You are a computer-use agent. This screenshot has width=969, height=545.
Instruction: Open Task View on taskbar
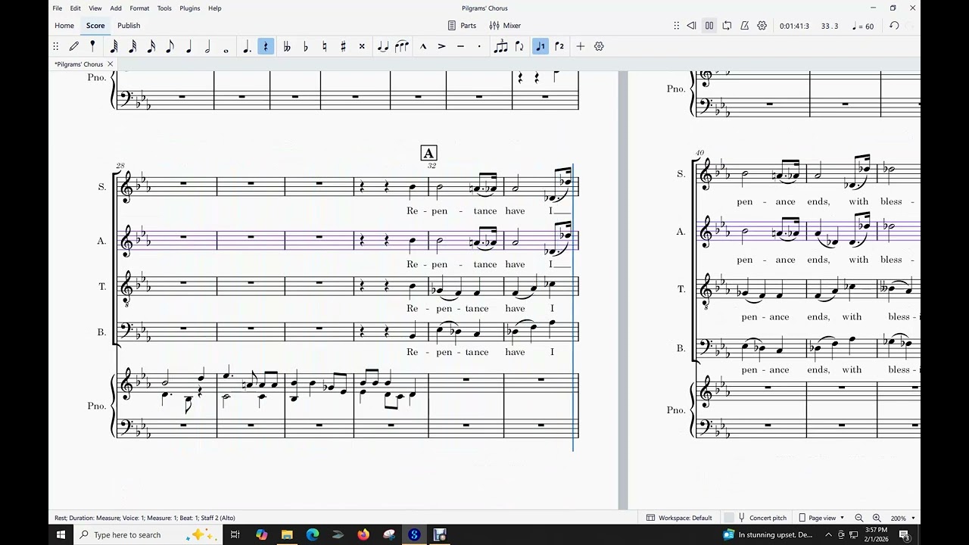coord(235,534)
